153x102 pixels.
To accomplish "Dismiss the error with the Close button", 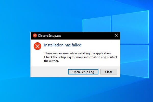I will (109, 72).
